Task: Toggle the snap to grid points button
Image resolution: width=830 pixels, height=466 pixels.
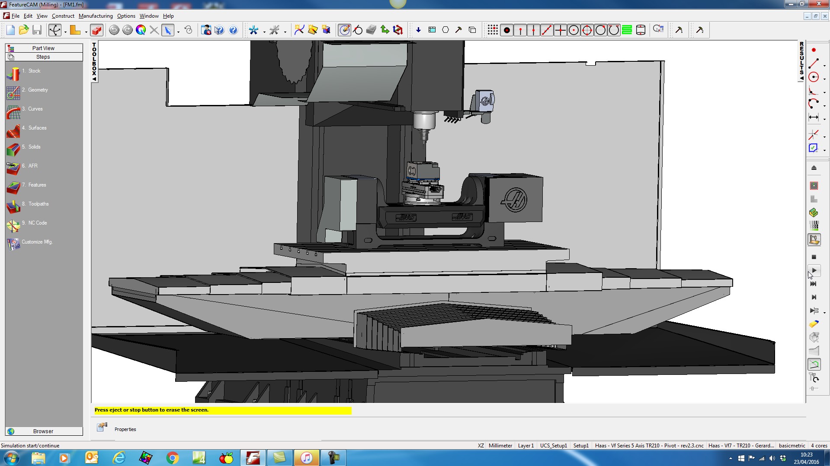Action: [493, 30]
